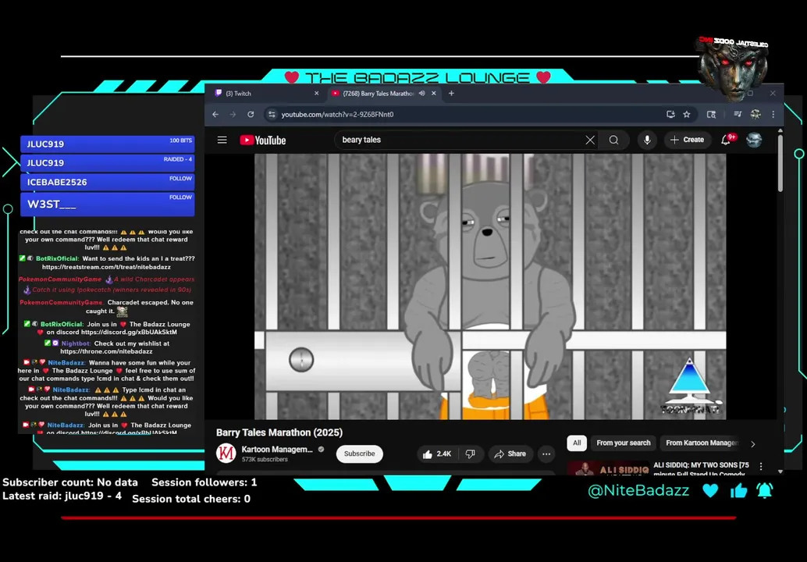Open the Create menu on YouTube
The image size is (807, 562).
pos(687,140)
